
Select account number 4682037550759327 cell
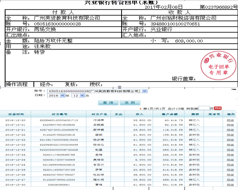point(59,175)
